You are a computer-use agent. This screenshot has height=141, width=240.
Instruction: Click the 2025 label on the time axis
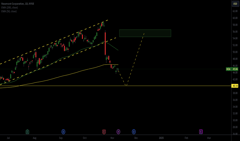pos(161,138)
